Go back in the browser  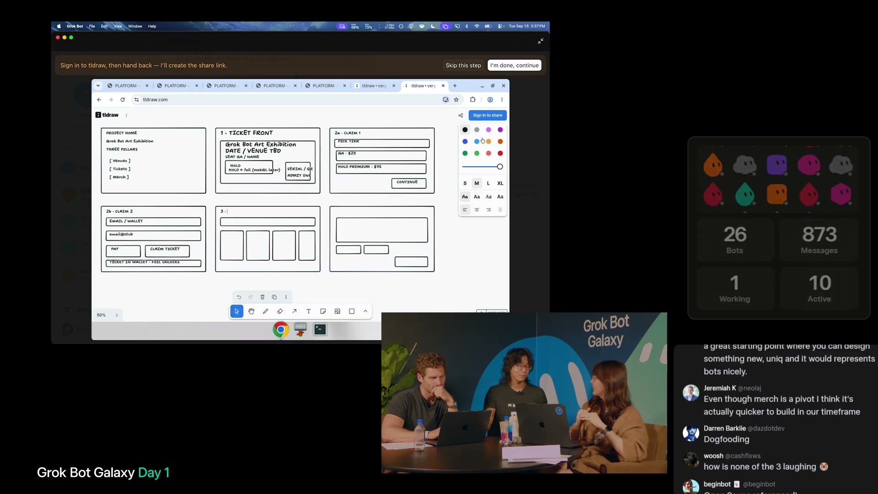(x=99, y=100)
